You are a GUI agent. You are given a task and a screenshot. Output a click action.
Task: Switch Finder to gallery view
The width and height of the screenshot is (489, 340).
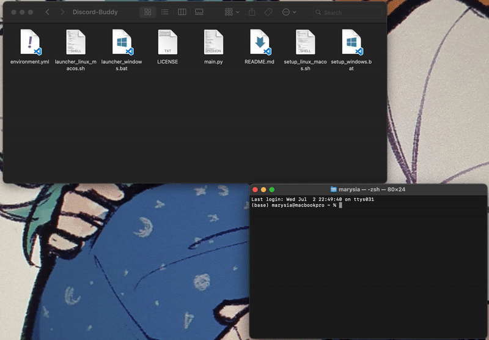point(199,12)
